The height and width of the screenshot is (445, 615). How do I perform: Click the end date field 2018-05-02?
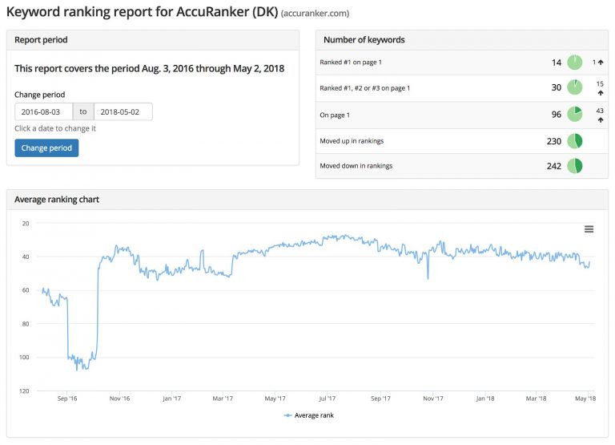pos(123,112)
